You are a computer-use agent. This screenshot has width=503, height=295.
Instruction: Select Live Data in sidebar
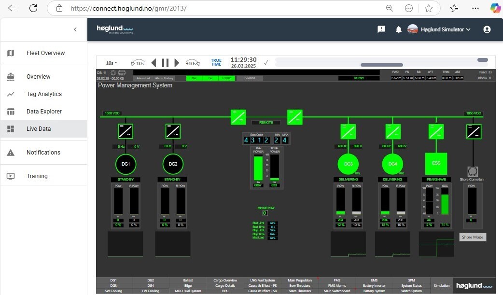tap(43, 129)
